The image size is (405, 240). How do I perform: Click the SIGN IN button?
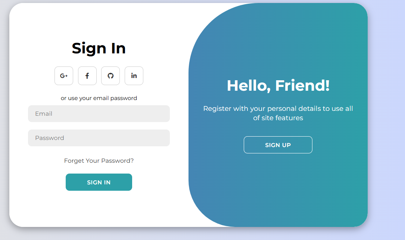pos(99,182)
